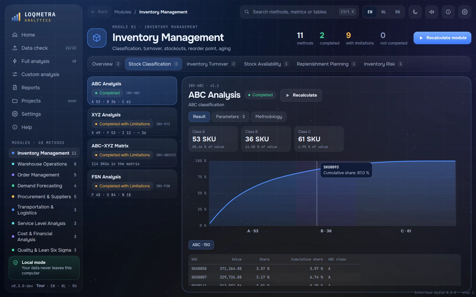This screenshot has width=476, height=297.
Task: Open the Projects folder entry
Action: [44, 101]
